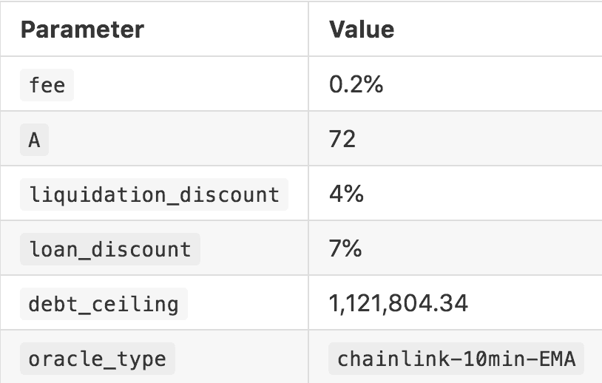Click the Parameter column header

coord(82,30)
